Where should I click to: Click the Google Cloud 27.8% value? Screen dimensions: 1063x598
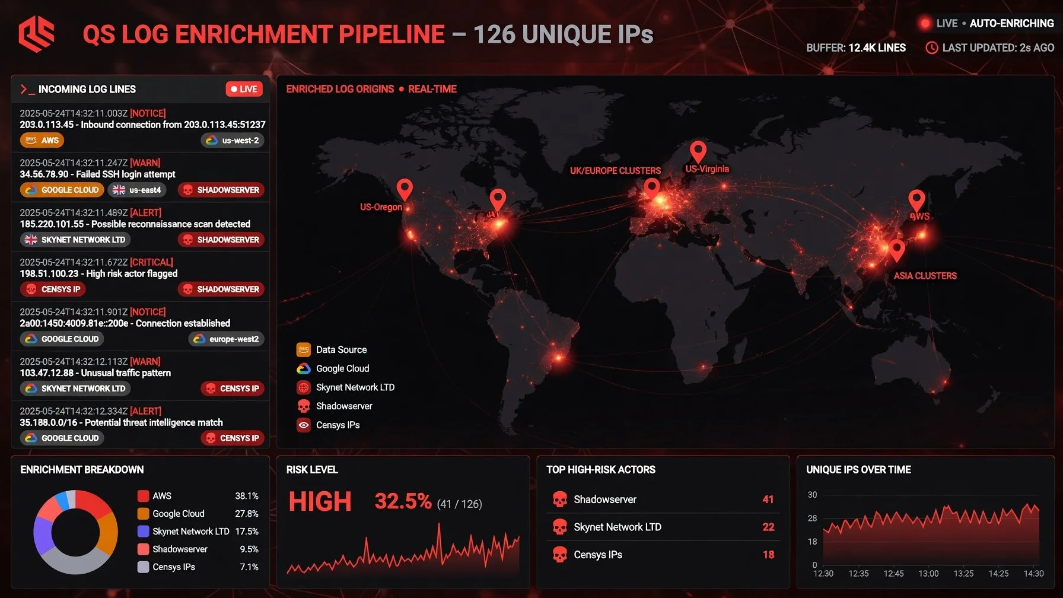coord(247,514)
